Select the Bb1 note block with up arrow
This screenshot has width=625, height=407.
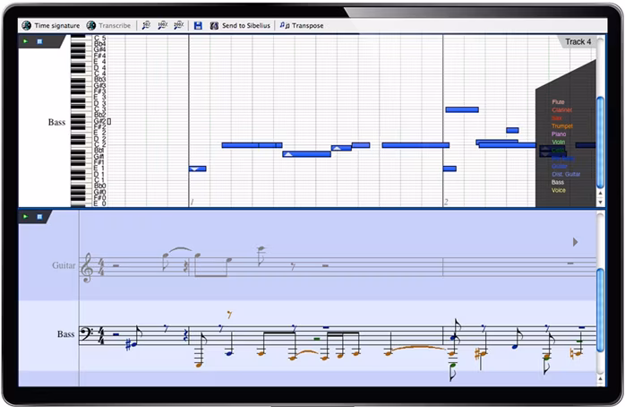click(x=306, y=154)
